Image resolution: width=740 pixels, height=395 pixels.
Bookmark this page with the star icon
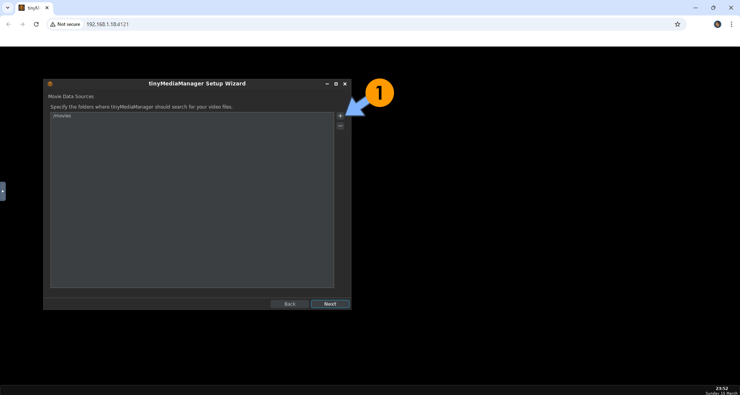tap(678, 24)
